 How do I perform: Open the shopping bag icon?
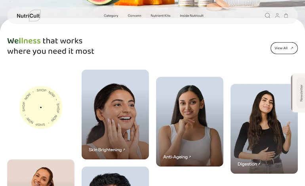click(286, 15)
